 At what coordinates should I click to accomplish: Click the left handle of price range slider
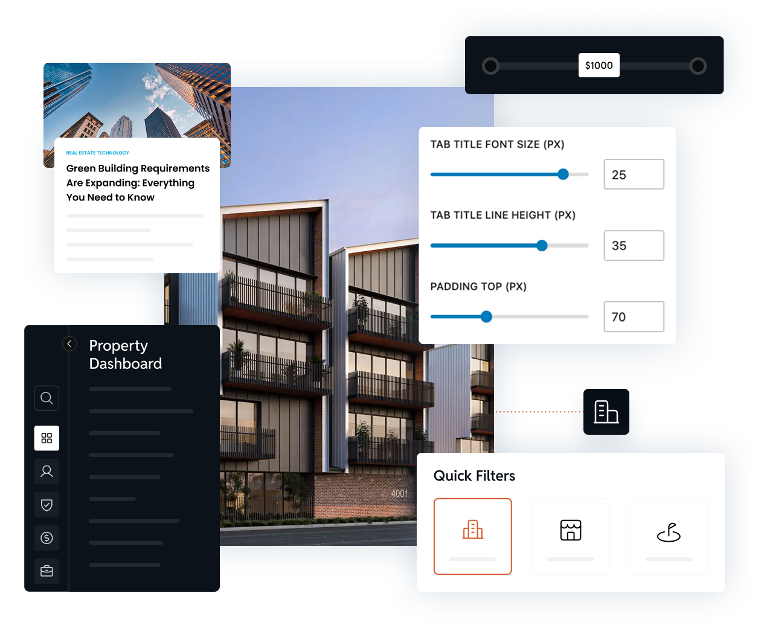coord(490,66)
